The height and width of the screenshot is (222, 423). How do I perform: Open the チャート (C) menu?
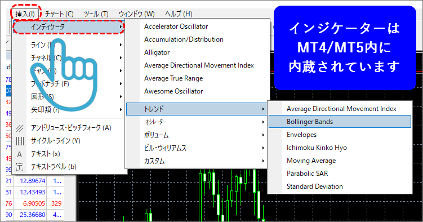(x=59, y=14)
